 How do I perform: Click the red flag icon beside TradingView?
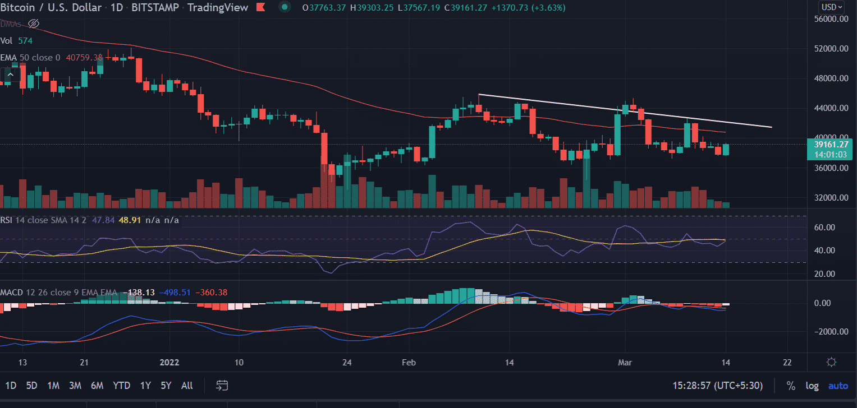click(260, 7)
